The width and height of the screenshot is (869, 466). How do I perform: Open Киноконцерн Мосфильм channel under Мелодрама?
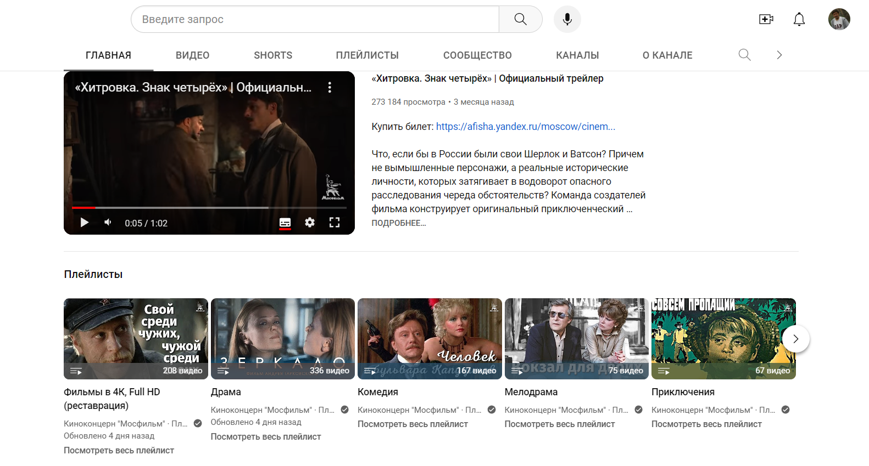(x=555, y=410)
